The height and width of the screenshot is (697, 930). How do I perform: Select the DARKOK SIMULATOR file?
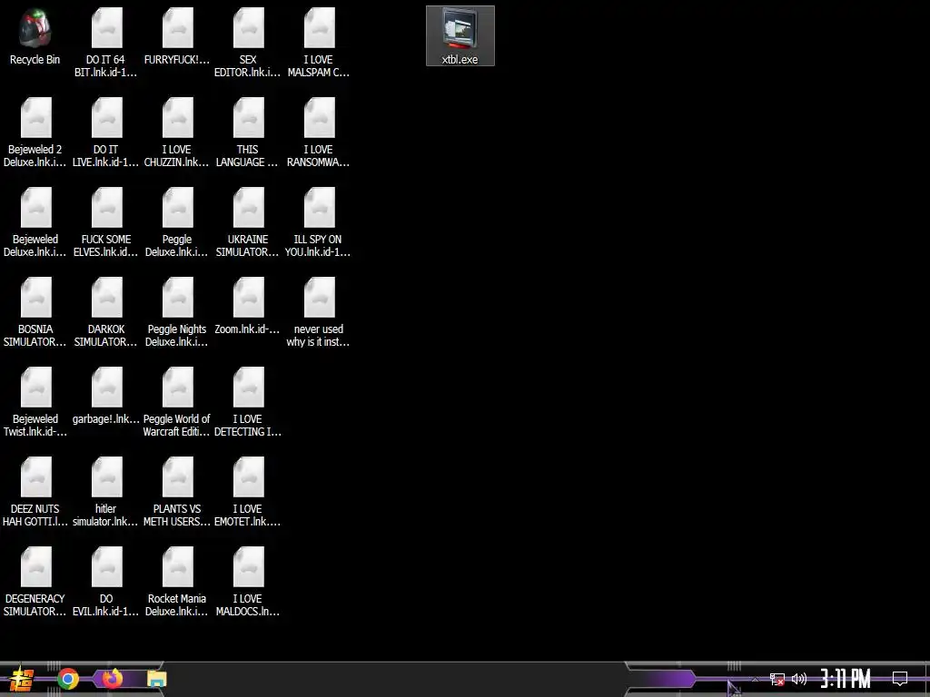[106, 312]
